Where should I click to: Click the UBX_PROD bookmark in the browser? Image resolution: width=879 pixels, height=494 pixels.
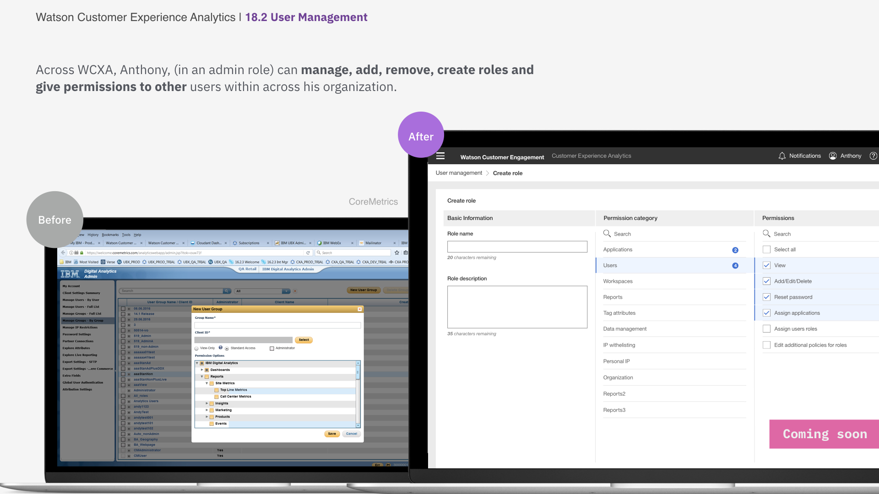[129, 262]
